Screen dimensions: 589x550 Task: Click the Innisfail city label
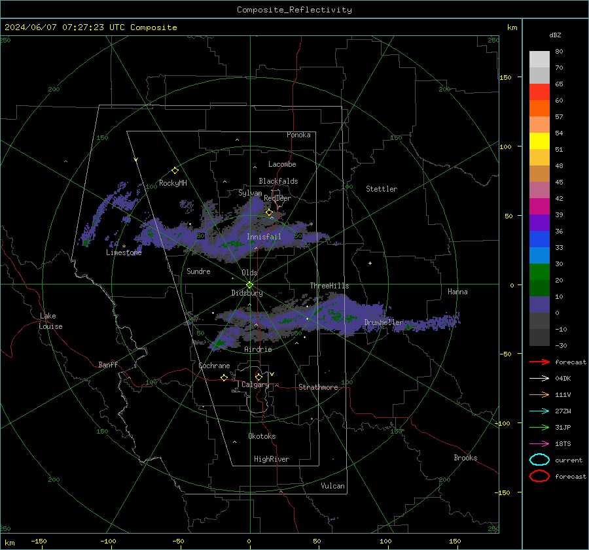coord(264,237)
